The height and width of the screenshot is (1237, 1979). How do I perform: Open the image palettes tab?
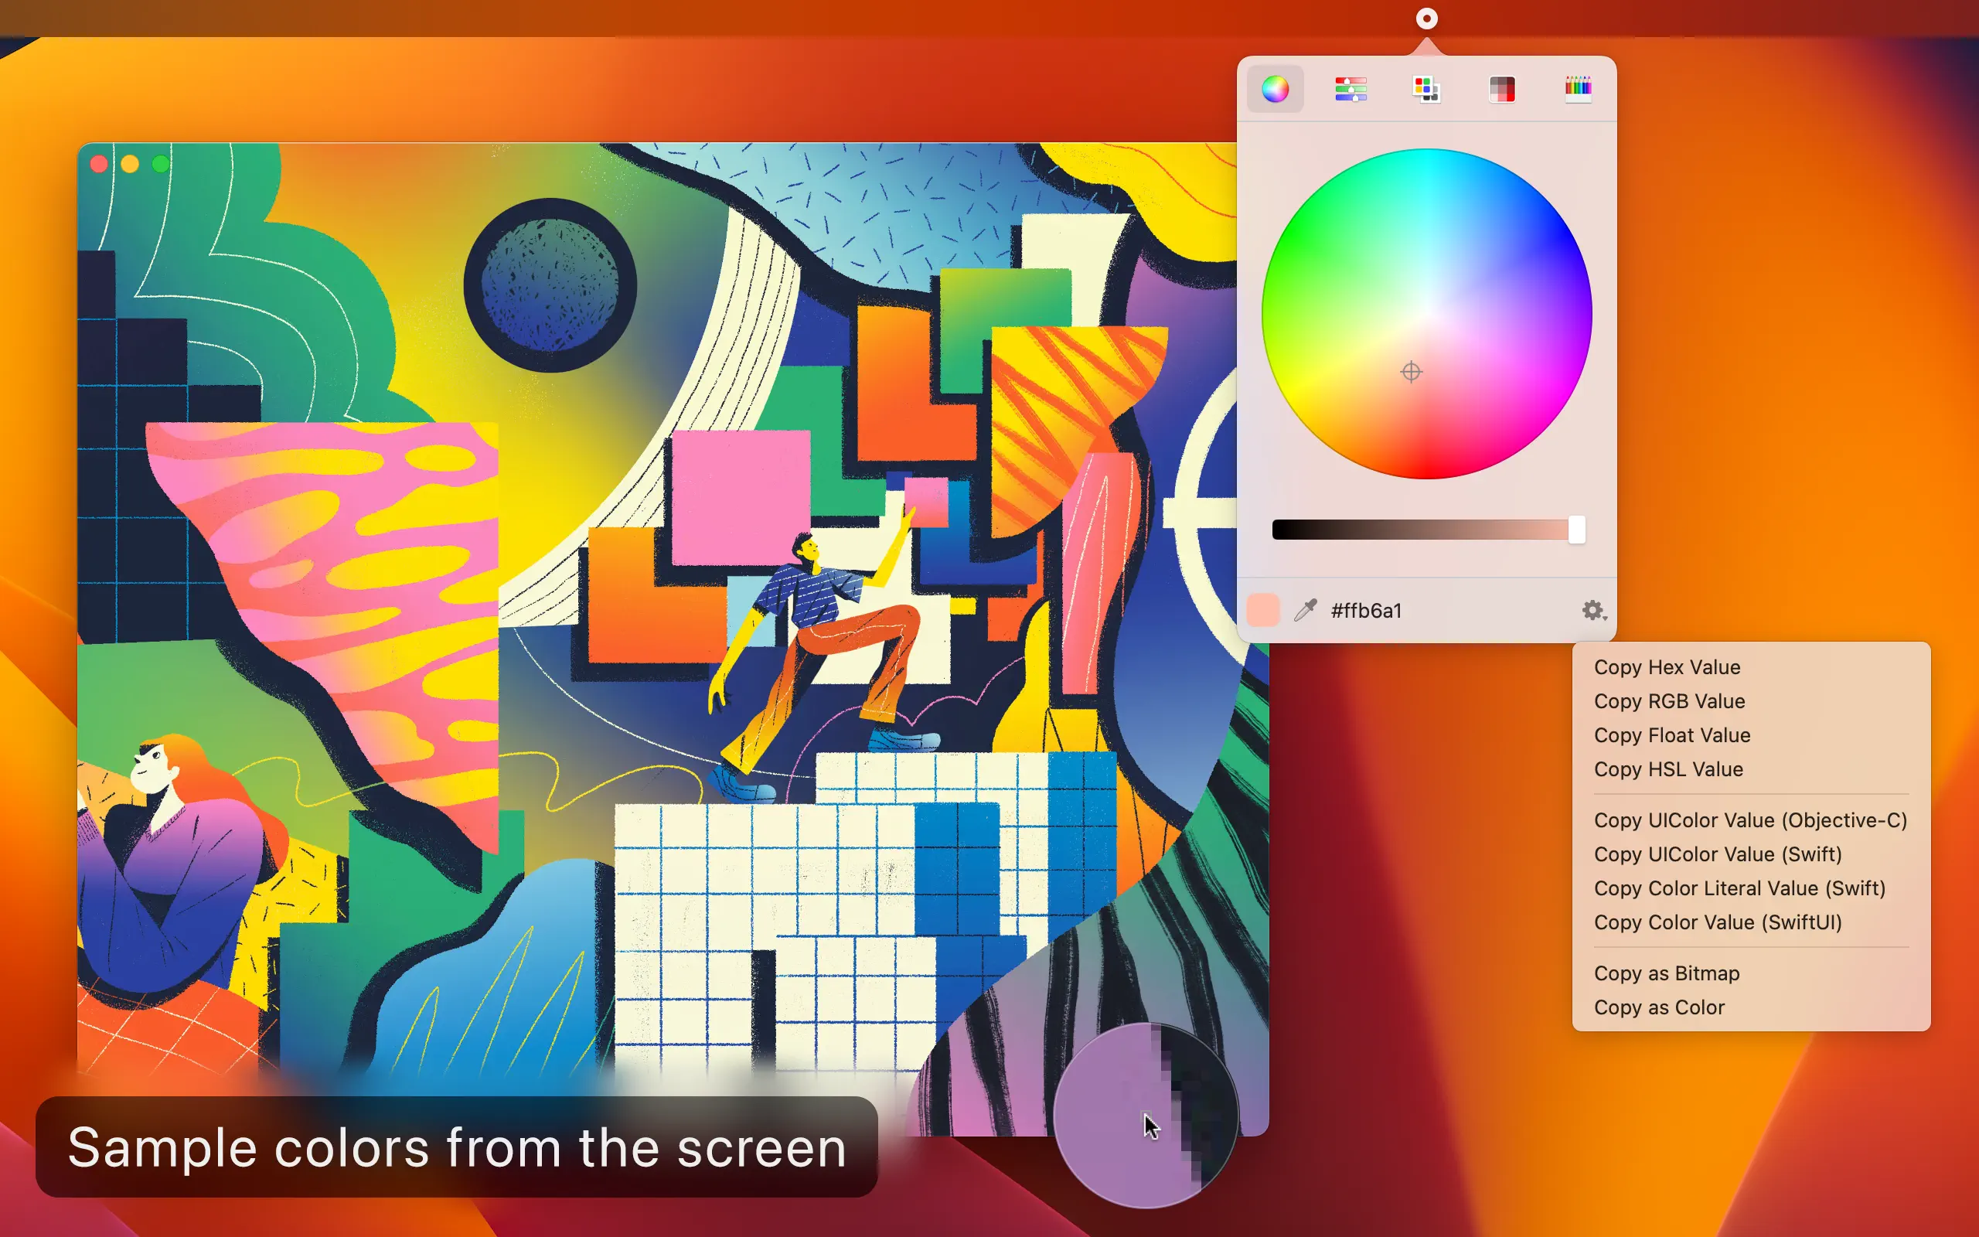1501,89
